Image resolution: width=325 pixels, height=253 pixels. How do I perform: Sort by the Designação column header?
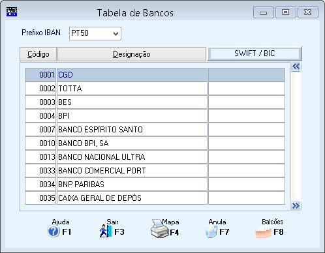click(132, 54)
